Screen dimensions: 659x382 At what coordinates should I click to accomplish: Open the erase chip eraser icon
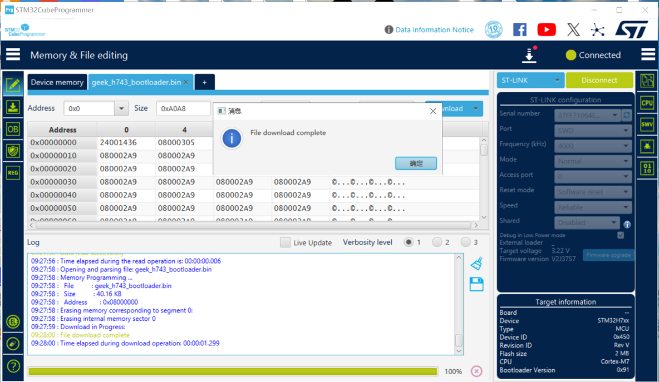pyautogui.click(x=13, y=344)
